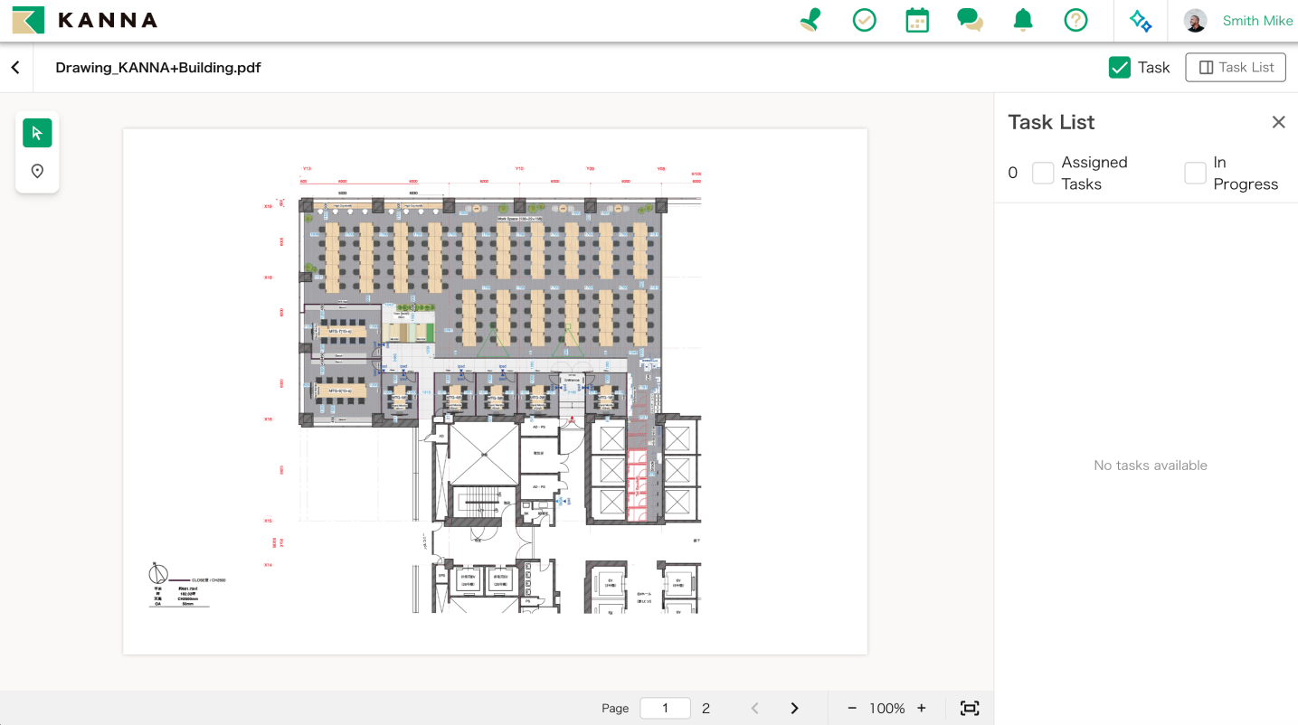This screenshot has height=725, width=1298.
Task: Enable the In Progress filter
Action: click(1195, 173)
